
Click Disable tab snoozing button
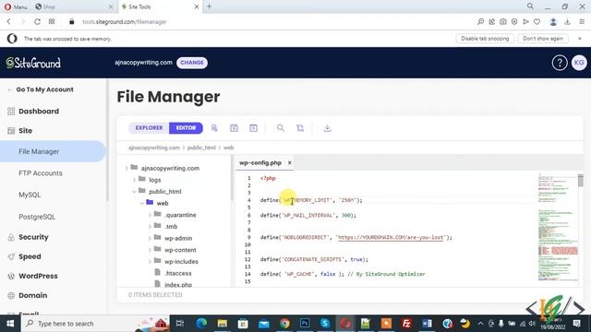coord(485,39)
